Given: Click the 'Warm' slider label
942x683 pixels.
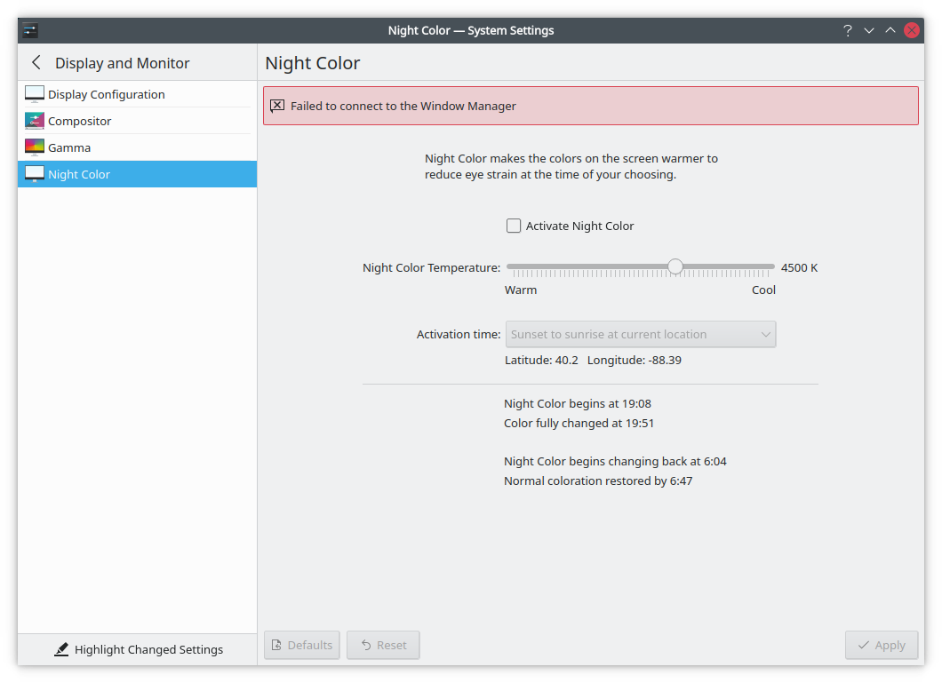Looking at the screenshot, I should point(521,290).
